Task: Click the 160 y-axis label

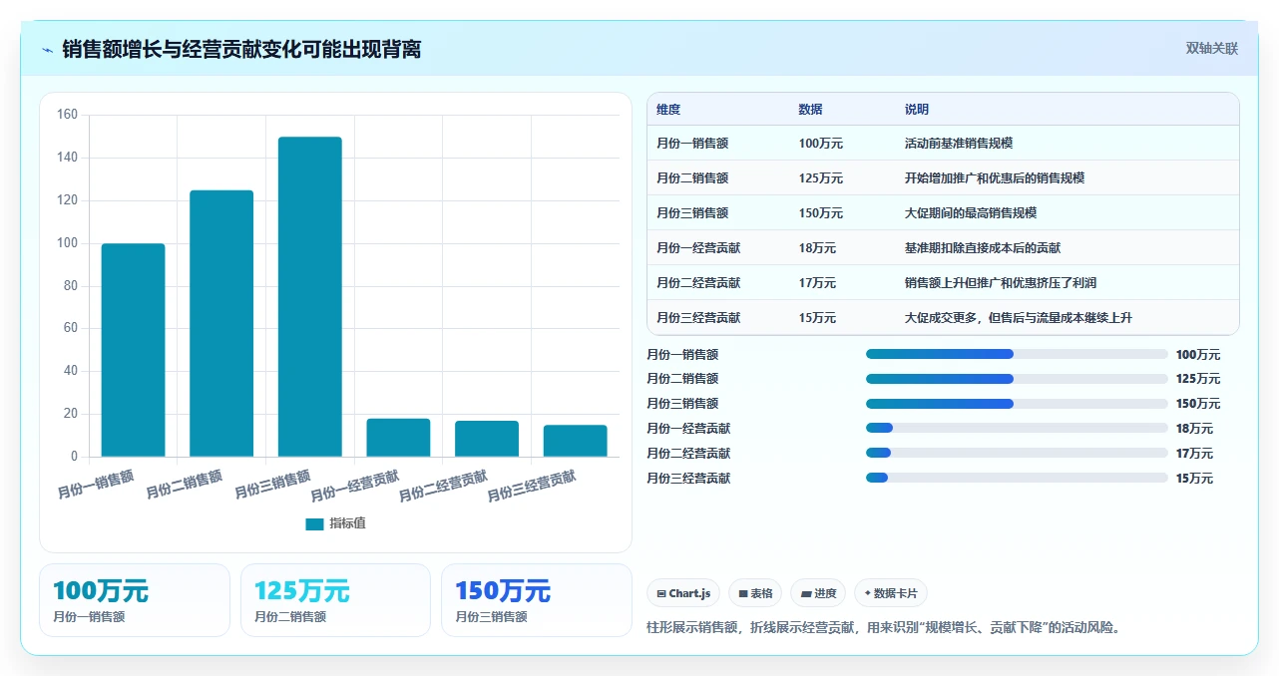Action: pyautogui.click(x=67, y=115)
